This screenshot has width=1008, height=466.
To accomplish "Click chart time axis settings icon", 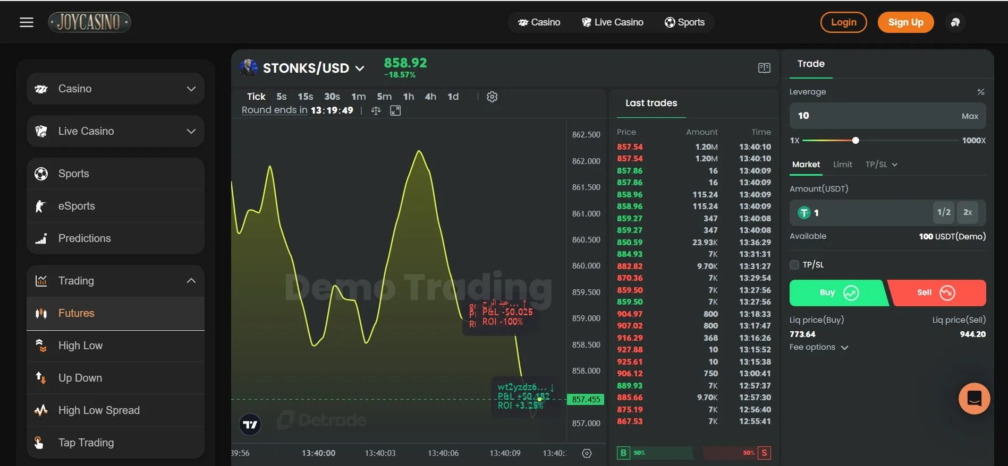I will (x=587, y=453).
